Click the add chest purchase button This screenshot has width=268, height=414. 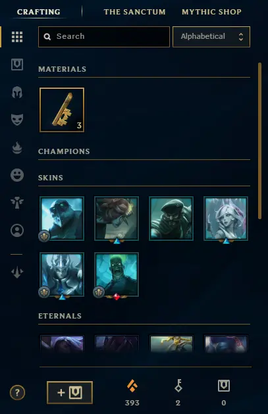pyautogui.click(x=70, y=393)
